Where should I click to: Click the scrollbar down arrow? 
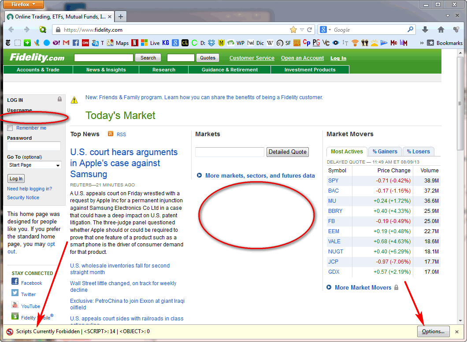pyautogui.click(x=460, y=320)
